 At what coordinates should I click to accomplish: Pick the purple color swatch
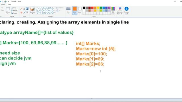(109, 8)
